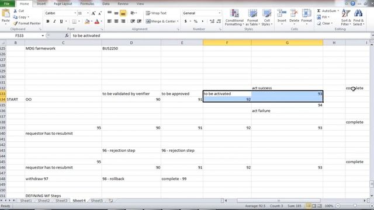Click the Help question mark icon
Image resolution: width=374 pixels, height=210 pixels.
[353, 3]
